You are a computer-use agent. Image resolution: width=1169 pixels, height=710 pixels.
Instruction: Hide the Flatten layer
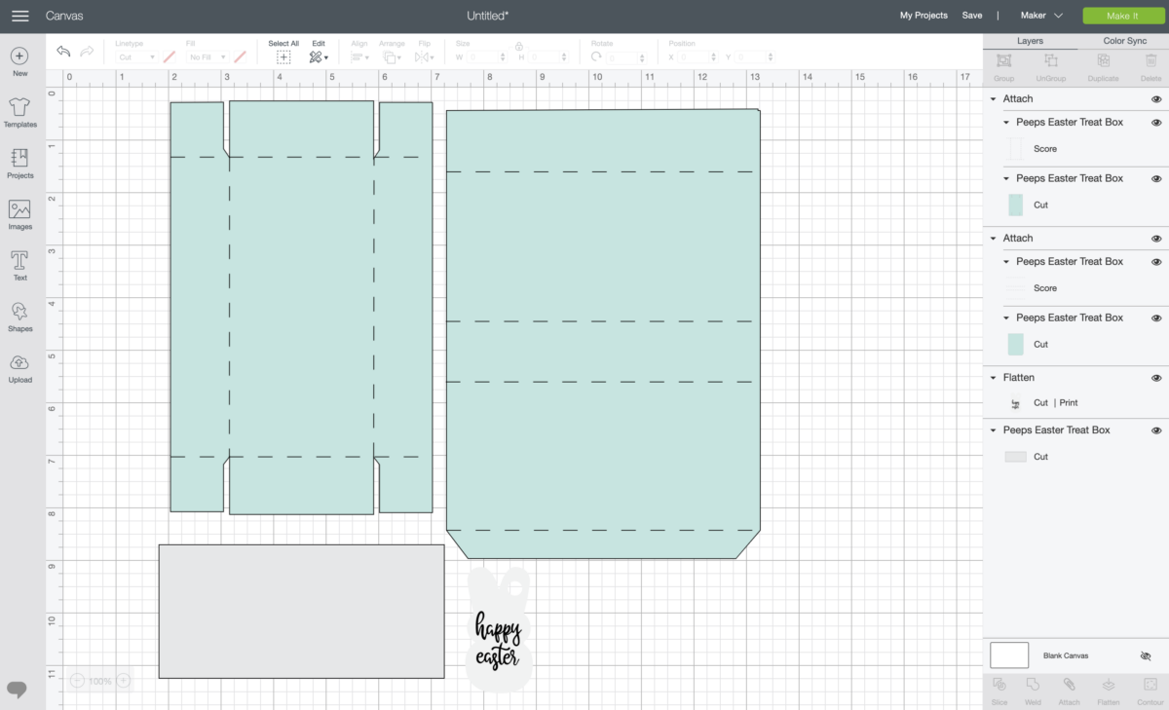(x=1156, y=378)
